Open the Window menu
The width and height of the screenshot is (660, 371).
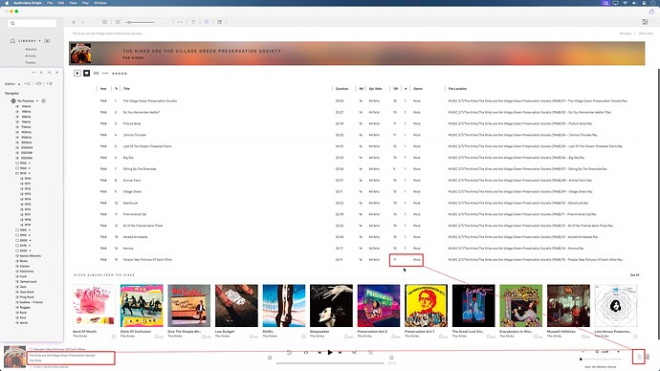click(100, 3)
